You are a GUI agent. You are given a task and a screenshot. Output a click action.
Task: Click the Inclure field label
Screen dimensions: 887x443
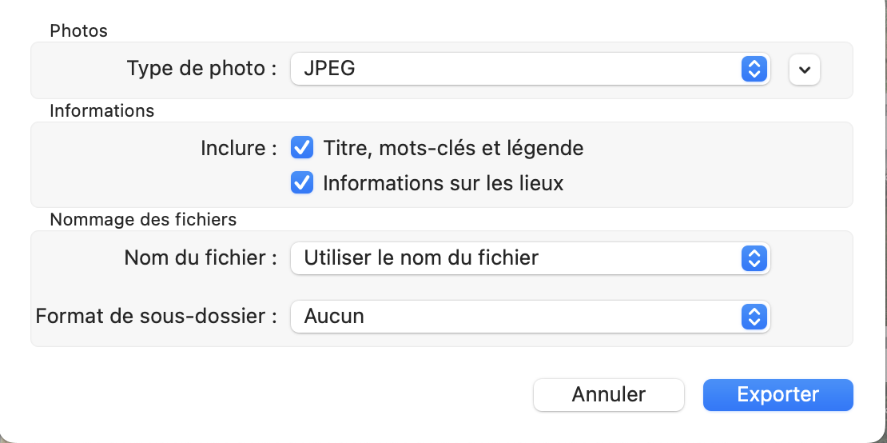click(239, 148)
